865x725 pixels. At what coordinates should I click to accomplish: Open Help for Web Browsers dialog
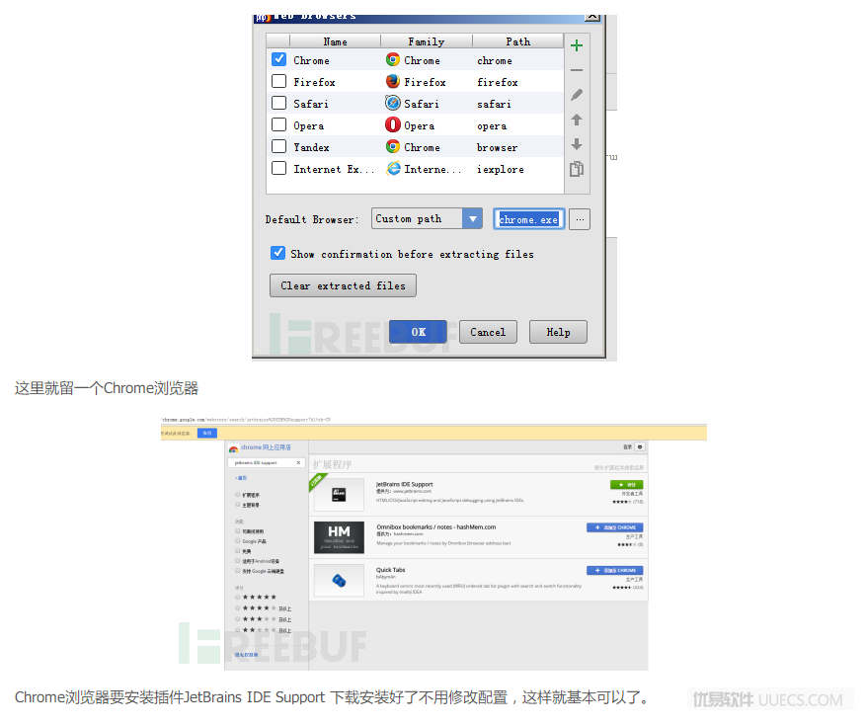point(558,332)
